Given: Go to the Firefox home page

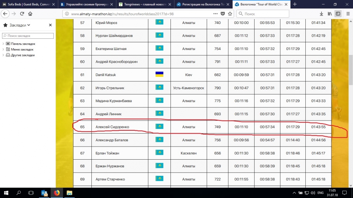Looking at the screenshot, I should tap(30, 14).
